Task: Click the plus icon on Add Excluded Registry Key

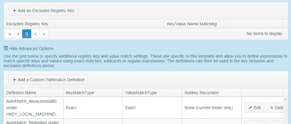Action: [x=14, y=11]
